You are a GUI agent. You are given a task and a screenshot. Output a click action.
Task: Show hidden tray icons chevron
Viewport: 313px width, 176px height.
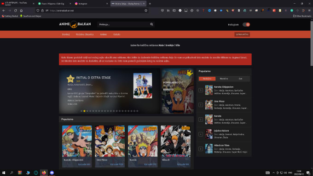(273, 173)
